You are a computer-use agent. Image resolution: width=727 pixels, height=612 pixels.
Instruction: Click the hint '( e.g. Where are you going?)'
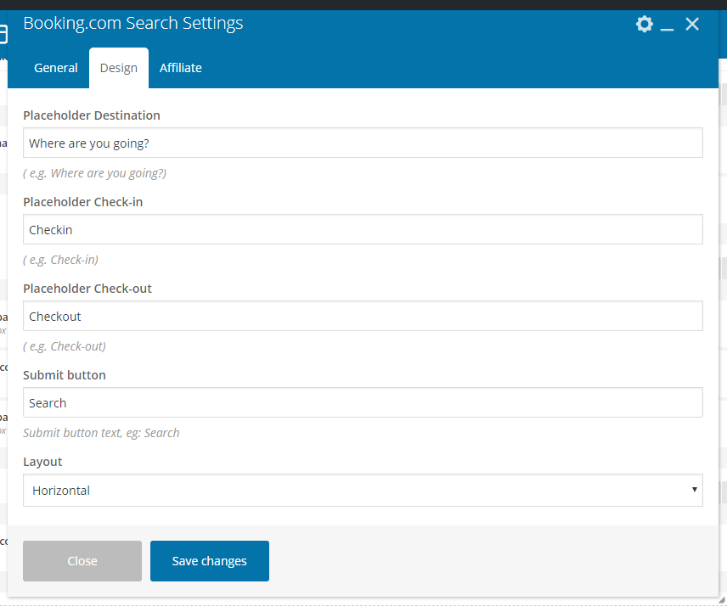(95, 173)
